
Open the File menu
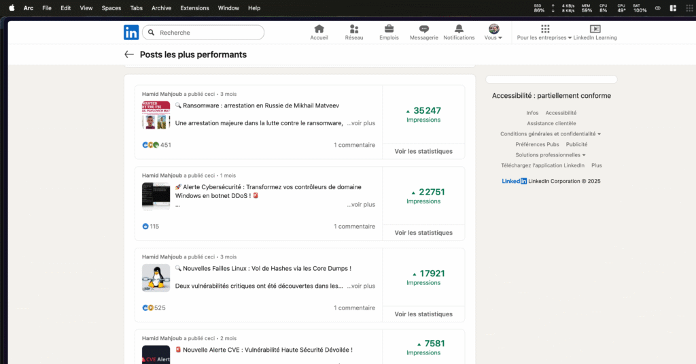47,8
